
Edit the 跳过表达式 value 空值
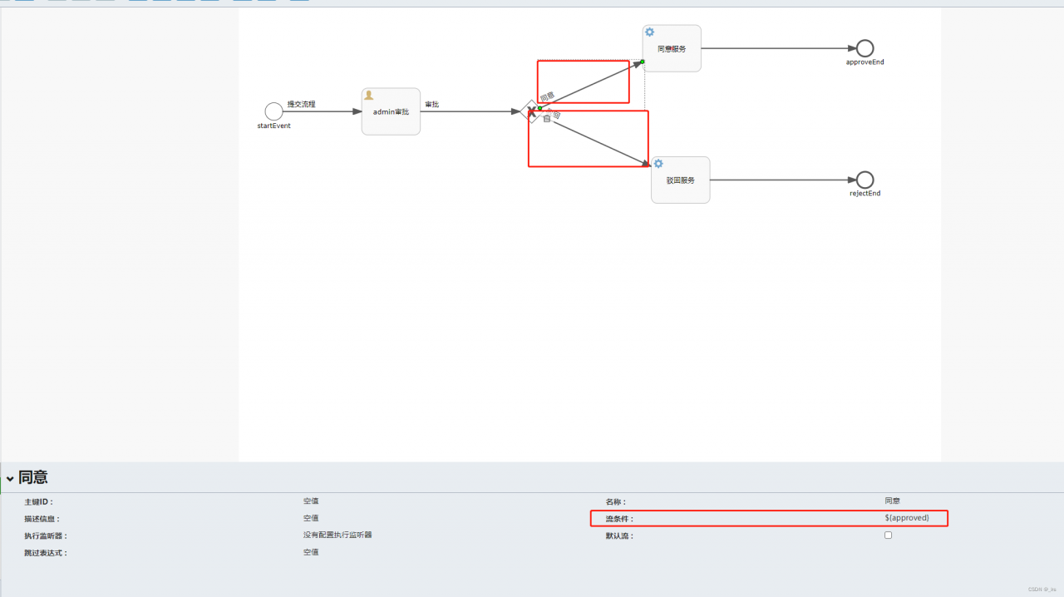click(x=311, y=552)
